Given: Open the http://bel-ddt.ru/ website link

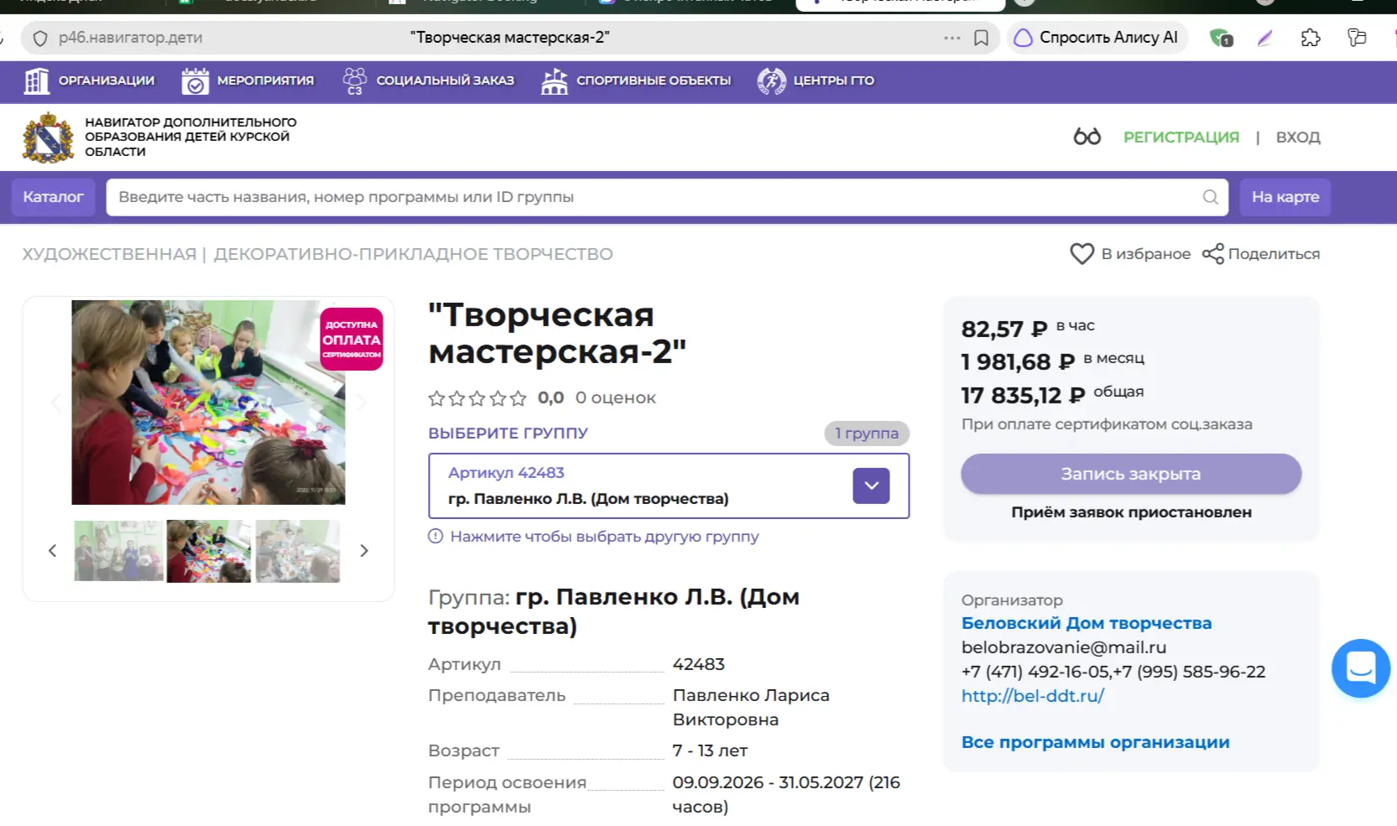Looking at the screenshot, I should tap(1033, 695).
